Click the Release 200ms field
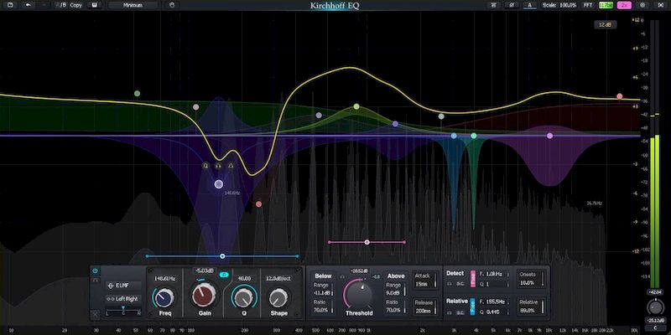This screenshot has height=335, width=671. coord(424,307)
